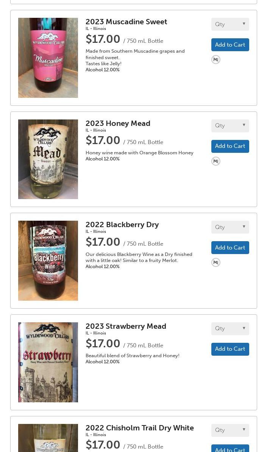Add 2022 Blackberry Dry to cart

pos(230,248)
